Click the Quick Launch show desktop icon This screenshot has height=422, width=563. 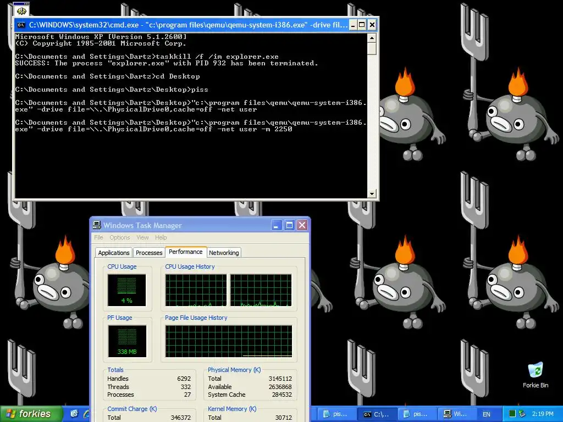74,414
